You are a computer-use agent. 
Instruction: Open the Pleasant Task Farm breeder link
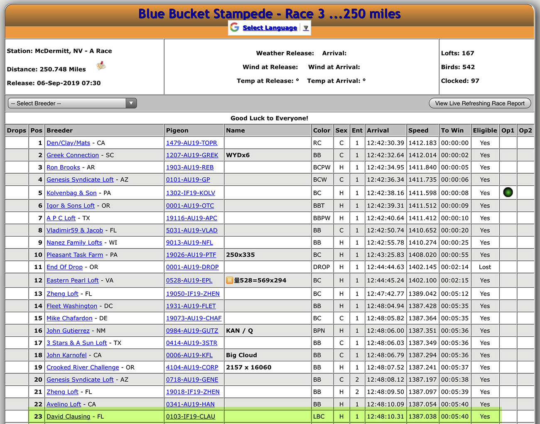click(x=75, y=255)
